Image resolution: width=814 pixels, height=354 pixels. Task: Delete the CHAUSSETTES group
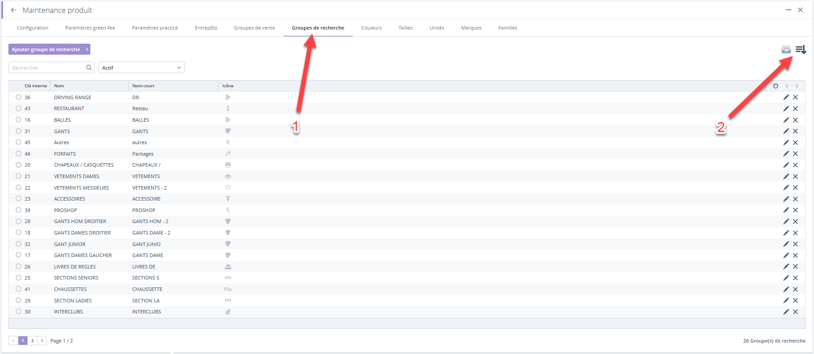click(x=795, y=289)
